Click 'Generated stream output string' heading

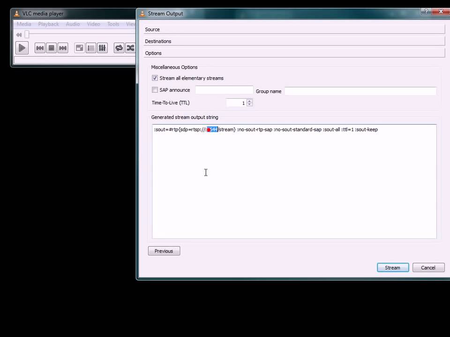185,117
